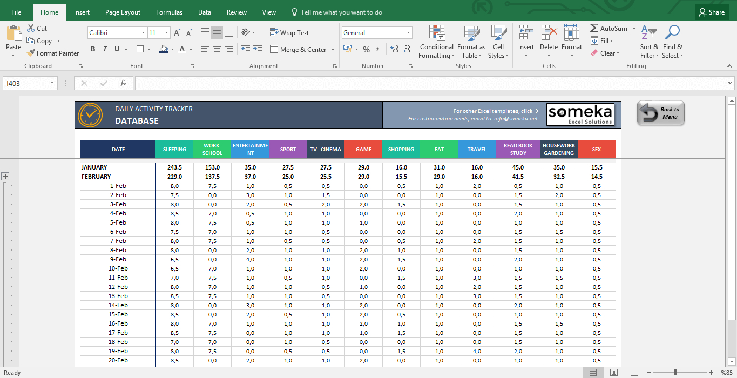Viewport: 737px width, 378px height.
Task: Click the AutoSum sigma icon
Action: pyautogui.click(x=594, y=29)
